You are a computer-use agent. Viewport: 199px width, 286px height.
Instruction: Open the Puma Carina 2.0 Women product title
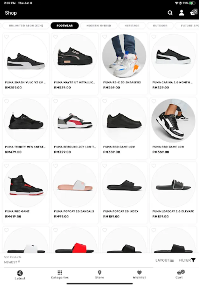(x=172, y=82)
